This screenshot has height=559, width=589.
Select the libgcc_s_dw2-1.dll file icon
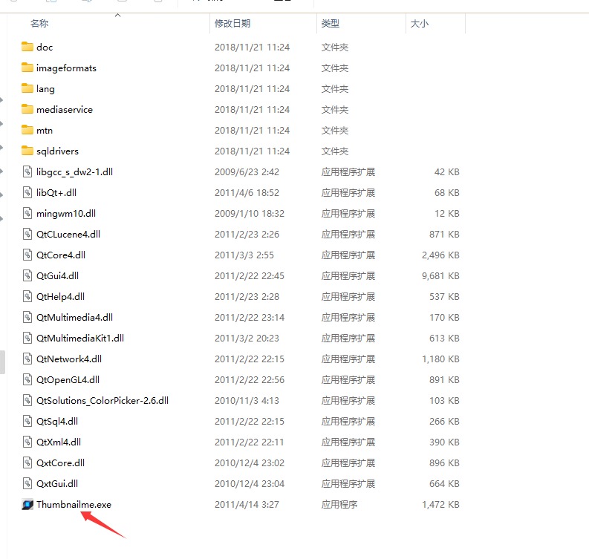27,171
